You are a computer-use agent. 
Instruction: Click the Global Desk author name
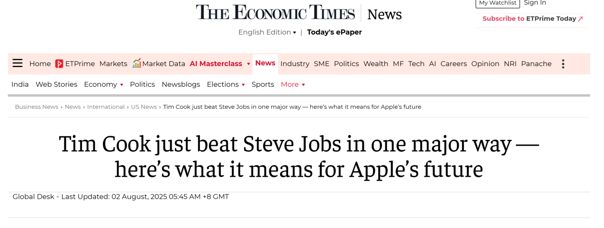point(34,197)
